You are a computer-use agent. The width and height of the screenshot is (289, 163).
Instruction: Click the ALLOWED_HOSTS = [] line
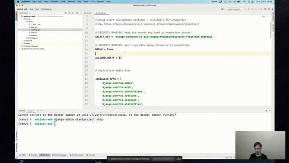(108, 58)
